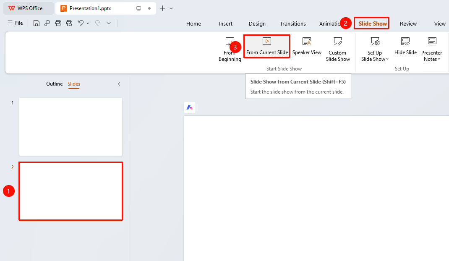Switch to the Home ribbon tab

[193, 24]
